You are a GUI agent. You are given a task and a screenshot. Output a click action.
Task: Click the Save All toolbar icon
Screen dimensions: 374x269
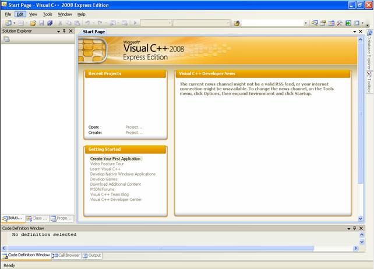click(50, 23)
